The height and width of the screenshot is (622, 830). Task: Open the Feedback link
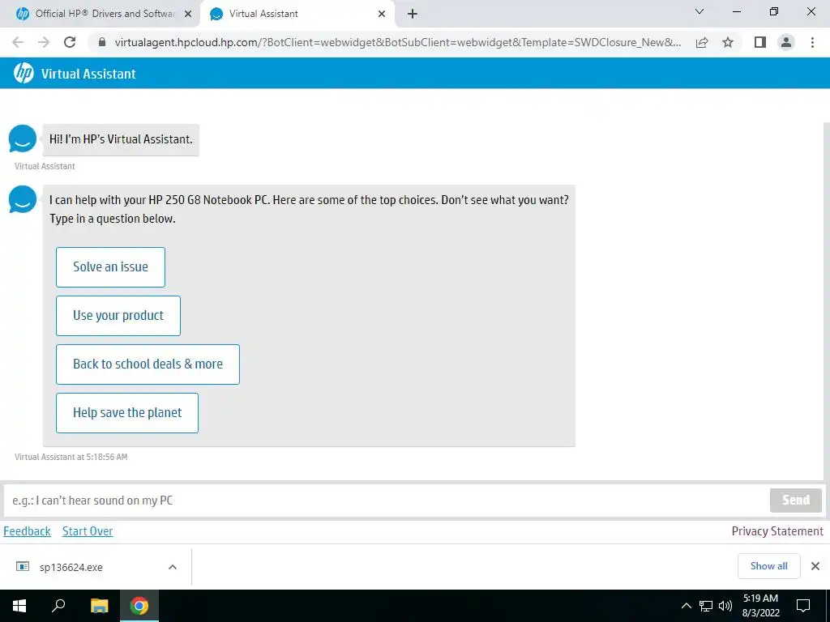(27, 531)
